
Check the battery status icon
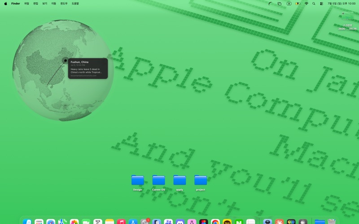(x=298, y=4)
